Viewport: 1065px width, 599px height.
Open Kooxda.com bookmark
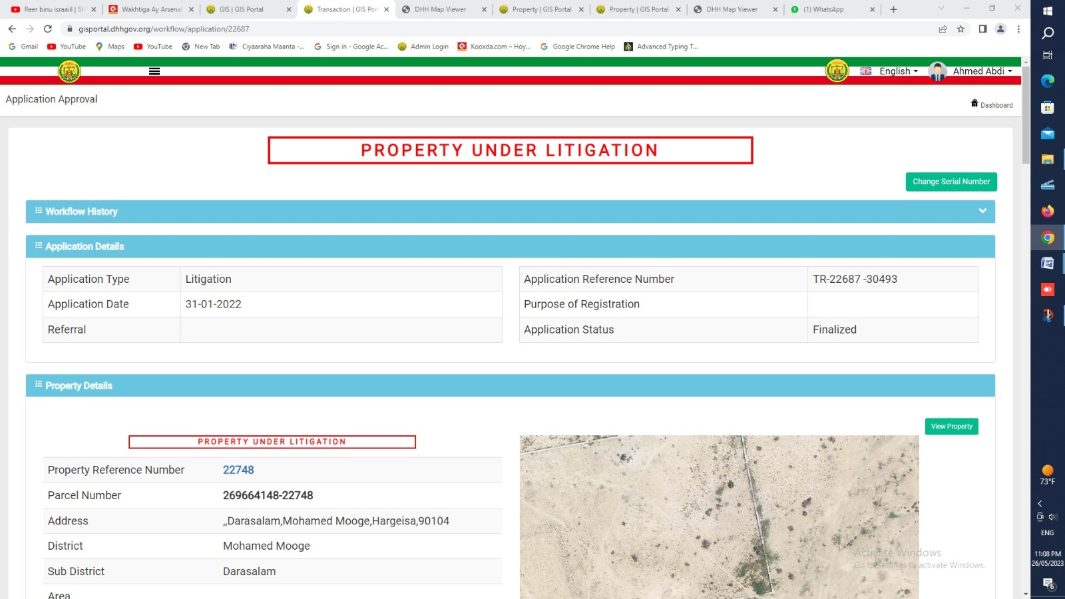495,47
